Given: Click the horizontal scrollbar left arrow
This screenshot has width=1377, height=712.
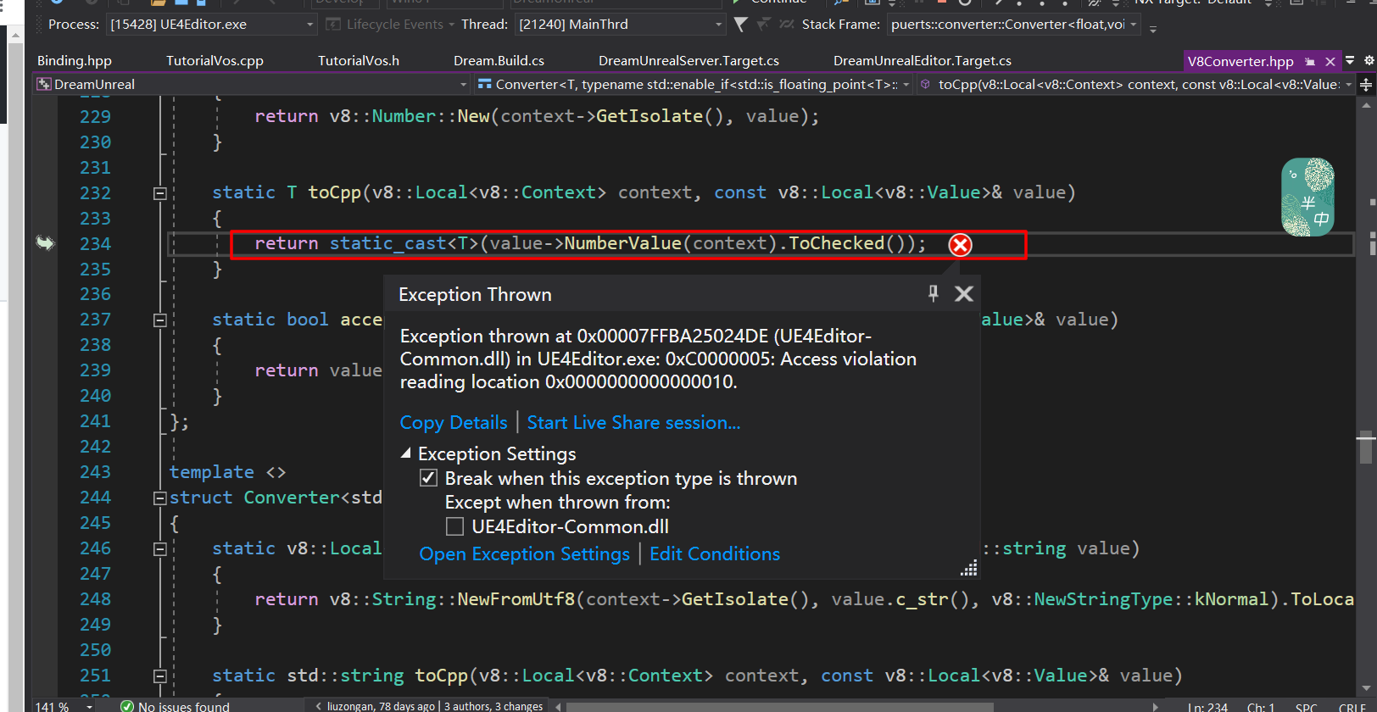Looking at the screenshot, I should (559, 706).
